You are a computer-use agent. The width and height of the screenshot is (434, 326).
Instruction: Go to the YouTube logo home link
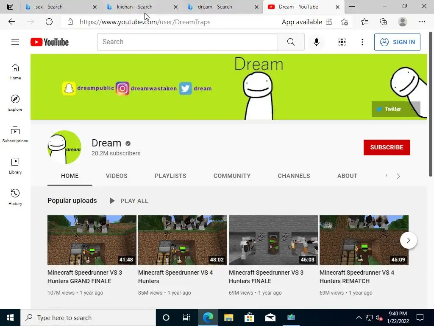click(x=50, y=42)
